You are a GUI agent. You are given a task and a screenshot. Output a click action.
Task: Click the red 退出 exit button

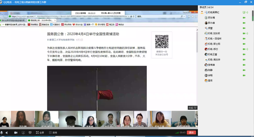(191, 132)
